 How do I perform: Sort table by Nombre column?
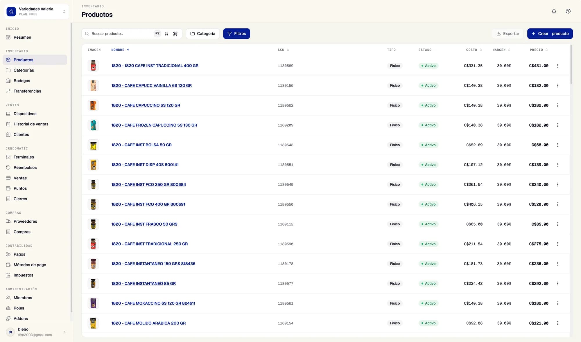coord(120,50)
